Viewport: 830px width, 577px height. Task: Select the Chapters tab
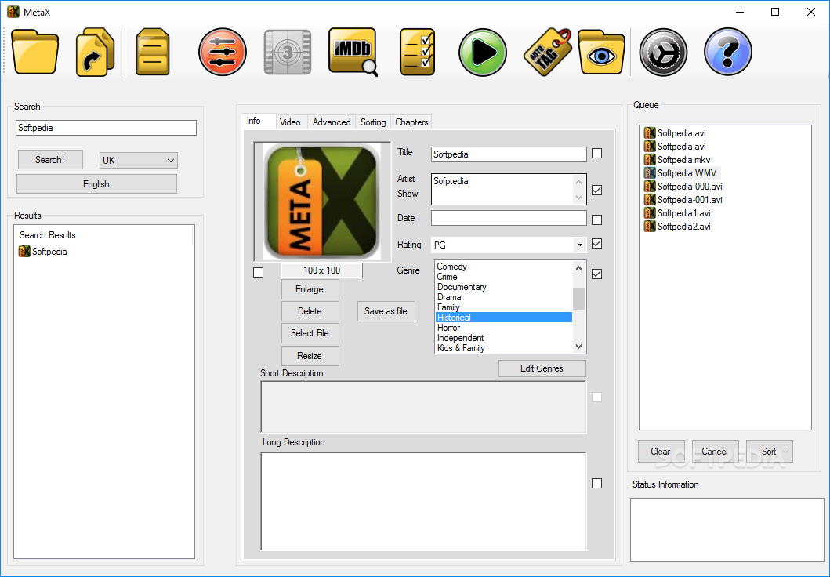point(411,122)
